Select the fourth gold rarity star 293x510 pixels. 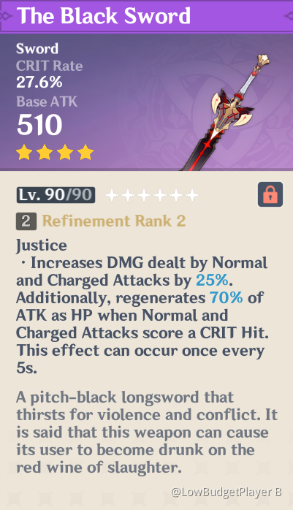tap(85, 153)
